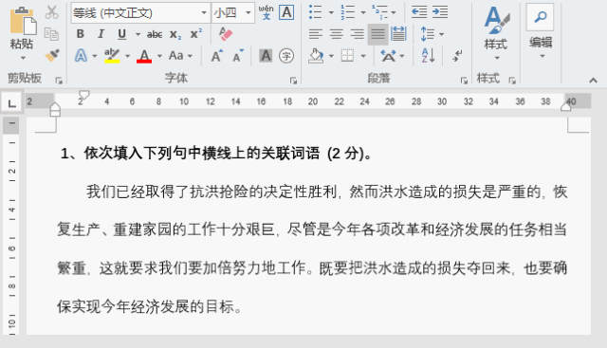Open the Font dialog launcher
This screenshot has height=348, width=607.
(x=293, y=81)
